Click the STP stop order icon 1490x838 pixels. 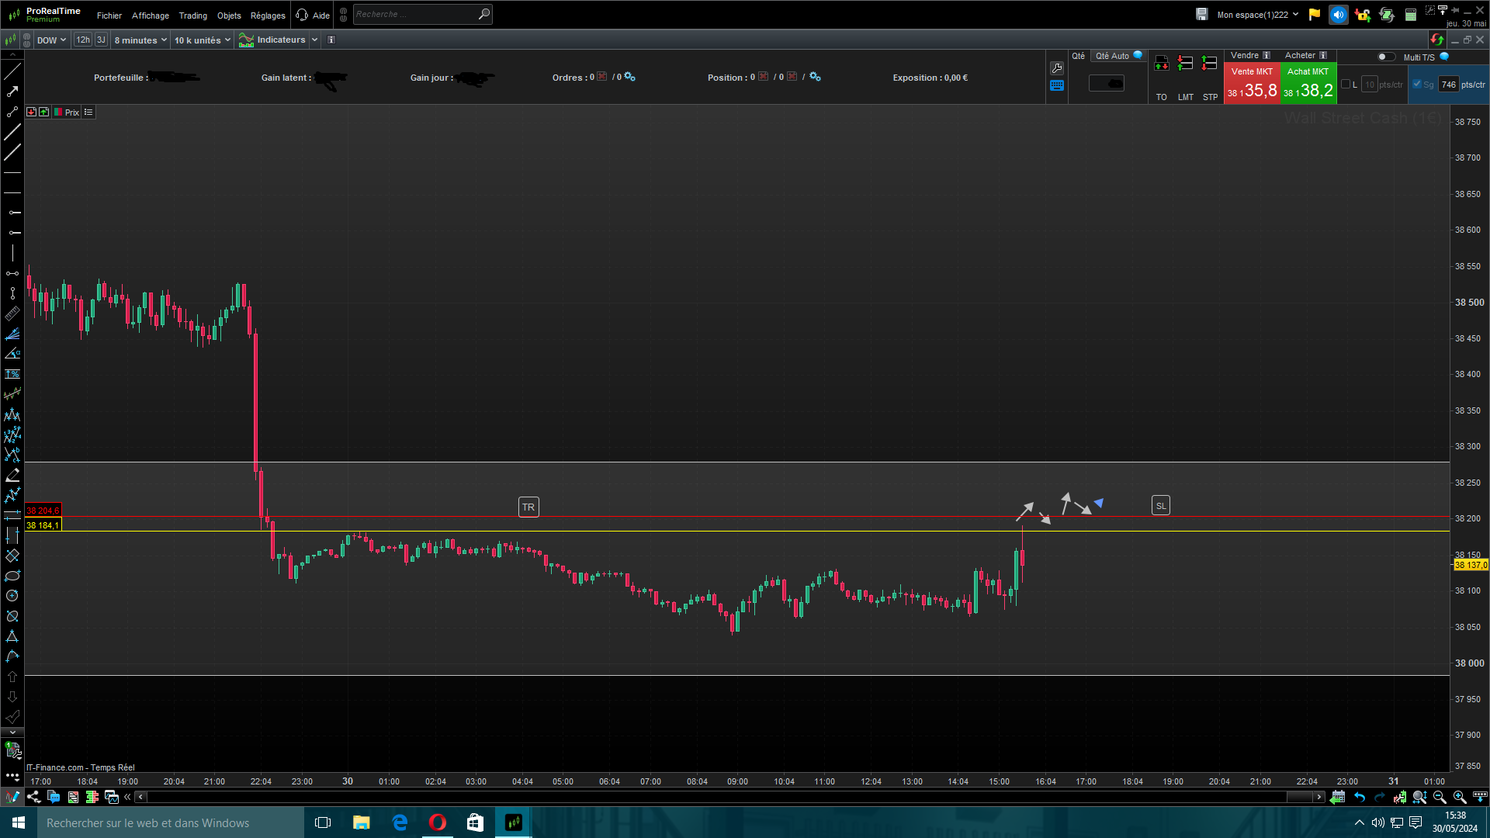[x=1209, y=64]
